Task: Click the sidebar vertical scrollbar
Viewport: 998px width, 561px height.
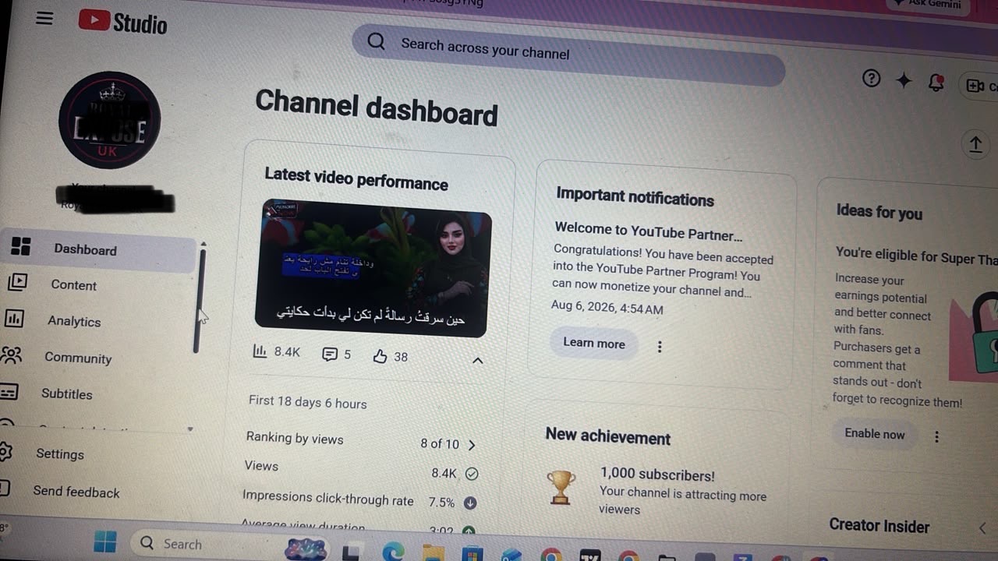Action: tap(200, 300)
